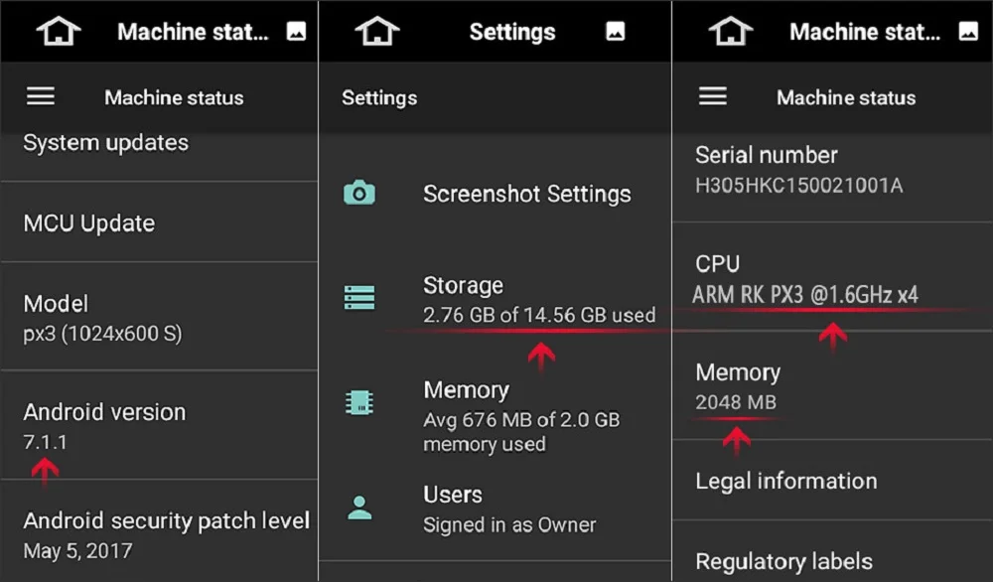The image size is (993, 582).
Task: Tap the Storage list icon
Action: click(x=358, y=297)
